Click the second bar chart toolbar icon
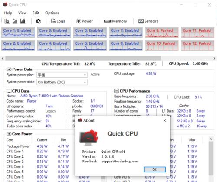Screen dimensions: 217x182 point(15,21)
